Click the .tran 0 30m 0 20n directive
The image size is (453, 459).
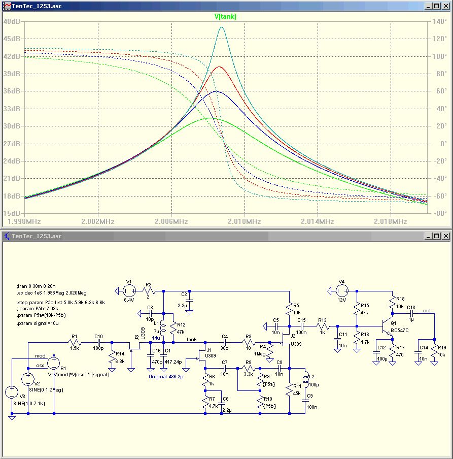(x=36, y=286)
